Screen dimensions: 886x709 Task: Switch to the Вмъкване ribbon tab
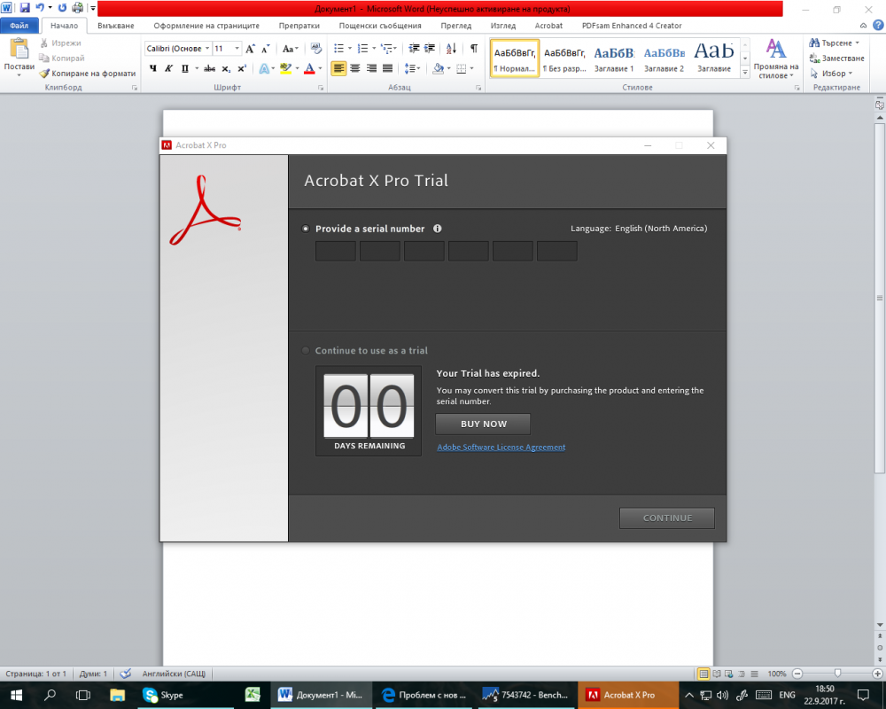116,26
